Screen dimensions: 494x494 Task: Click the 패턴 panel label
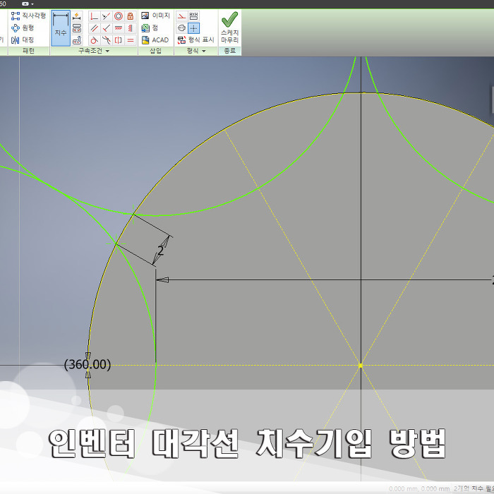click(x=29, y=51)
